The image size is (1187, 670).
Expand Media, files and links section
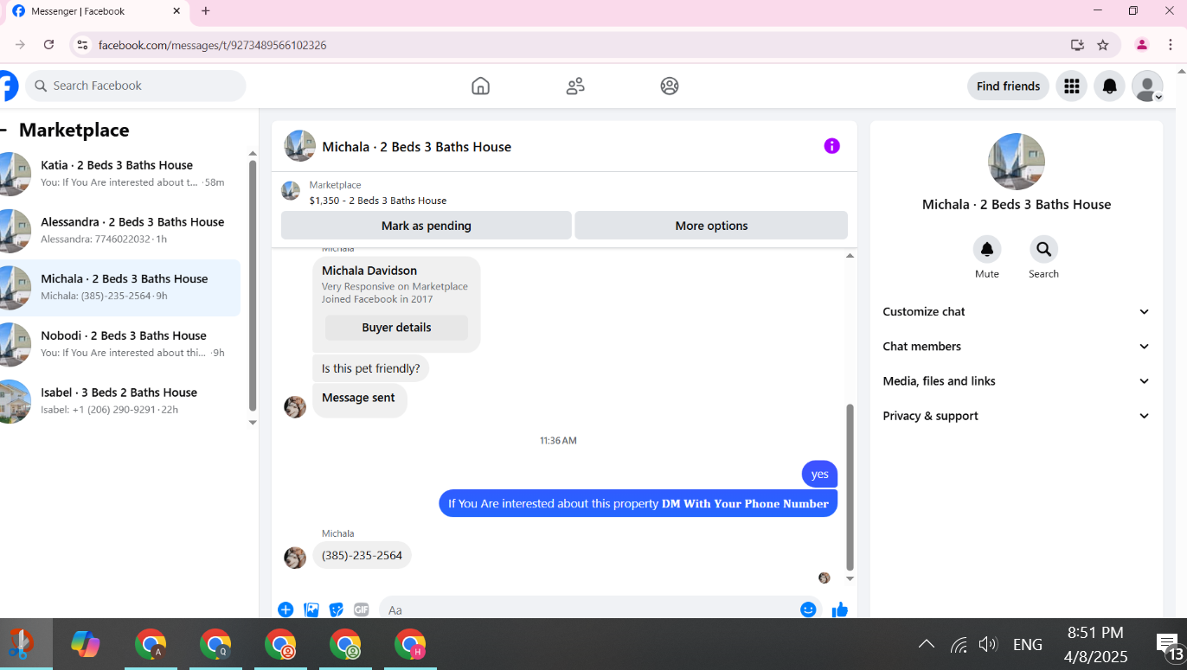pos(1017,380)
